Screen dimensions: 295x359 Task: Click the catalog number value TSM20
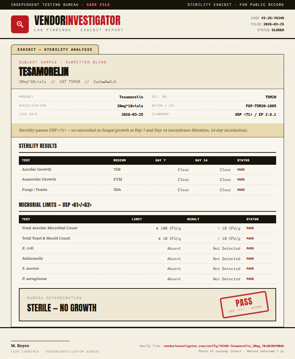pyautogui.click(x=271, y=97)
